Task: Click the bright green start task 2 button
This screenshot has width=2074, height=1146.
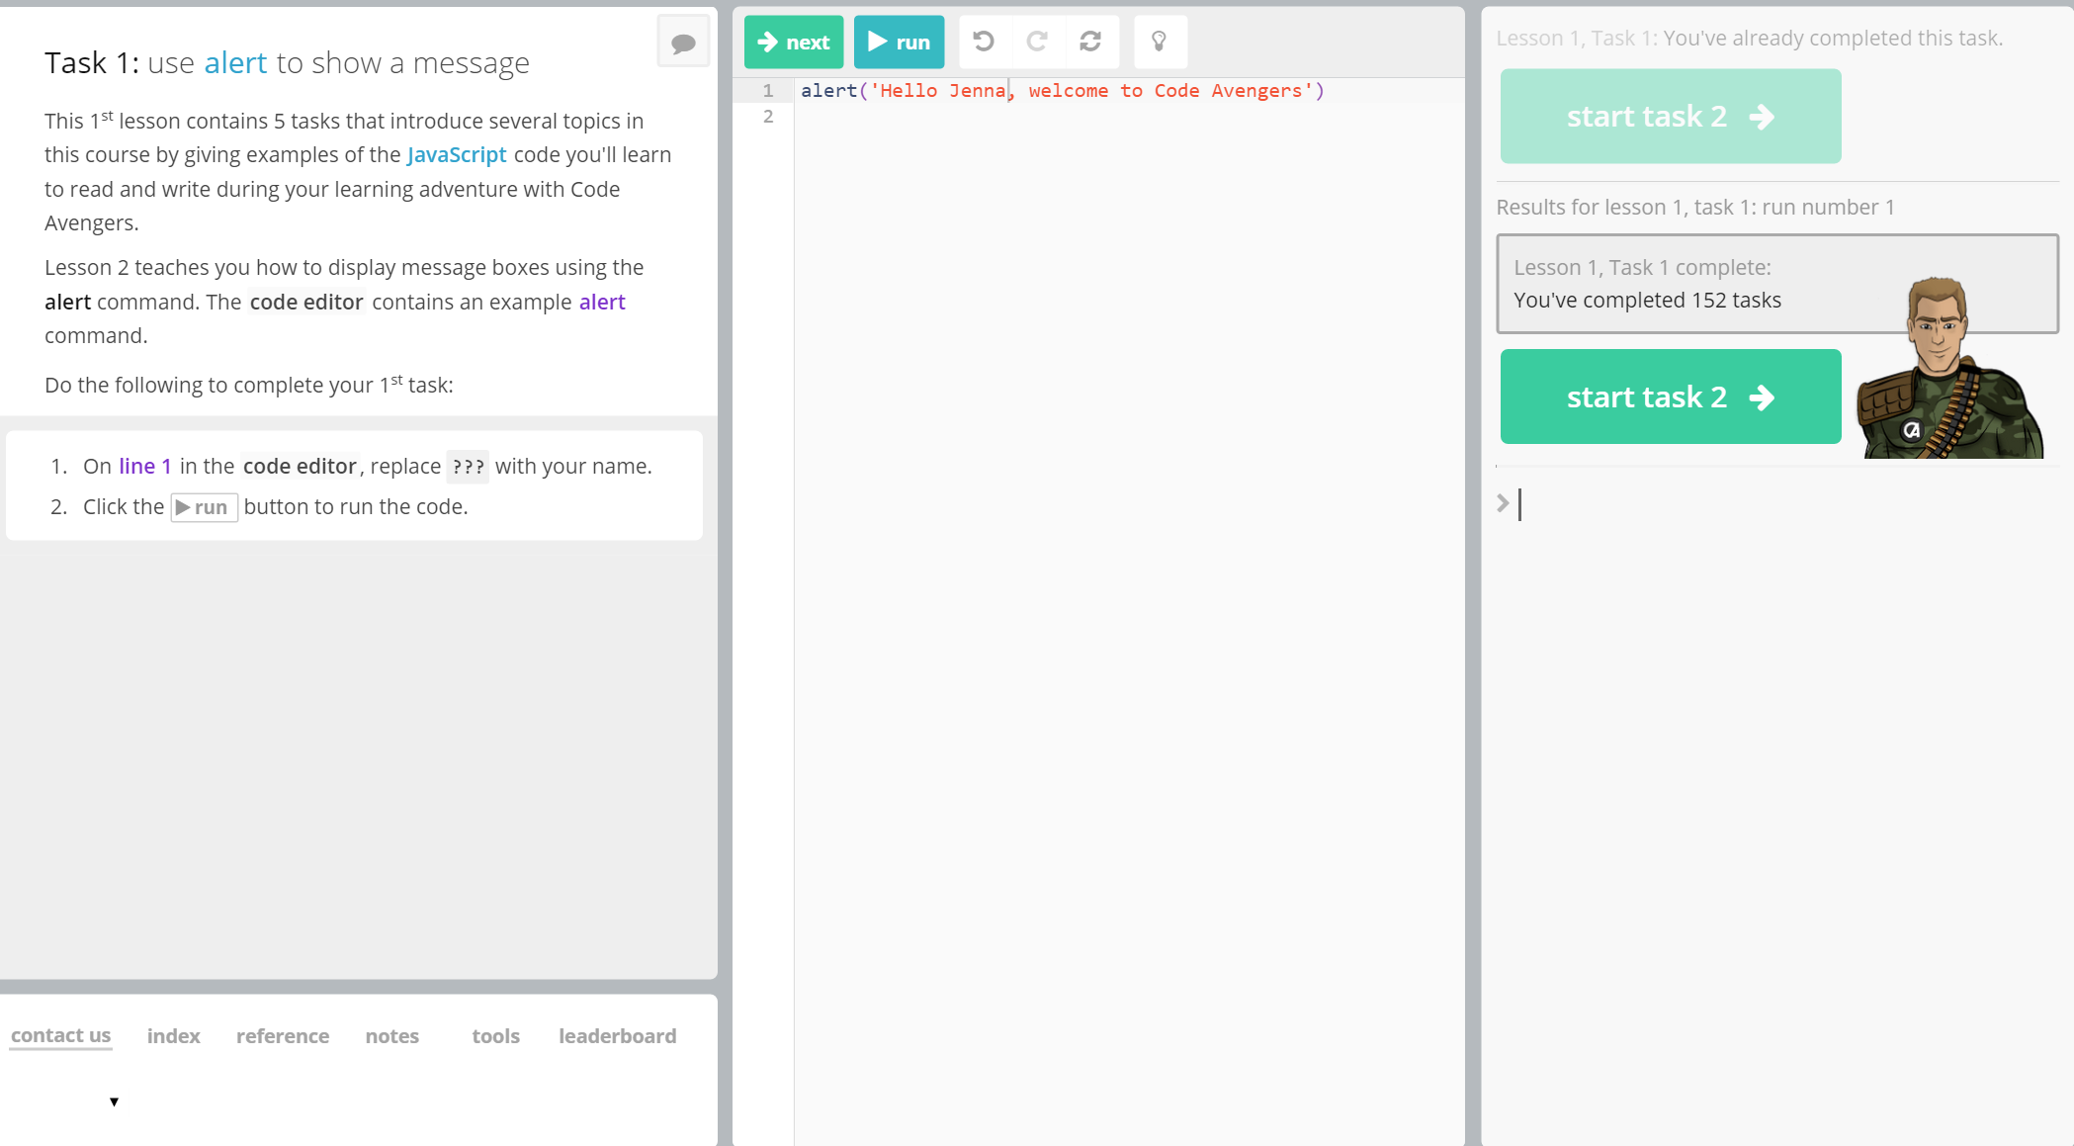Action: 1670,397
